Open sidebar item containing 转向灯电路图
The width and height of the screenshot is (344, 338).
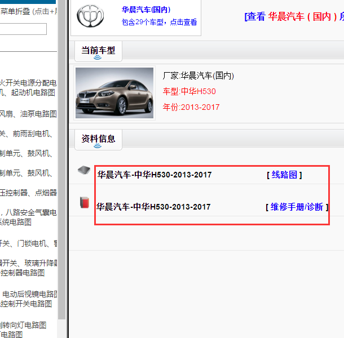23,325
